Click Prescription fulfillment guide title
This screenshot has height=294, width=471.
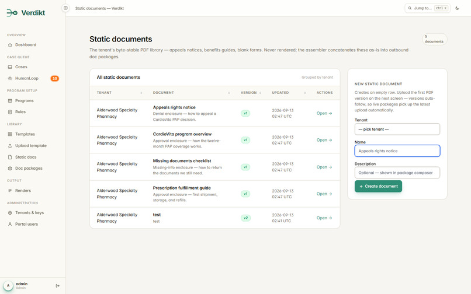tap(182, 188)
